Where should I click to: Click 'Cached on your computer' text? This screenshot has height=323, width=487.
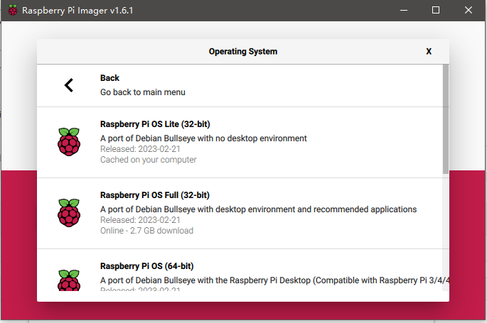[148, 160]
